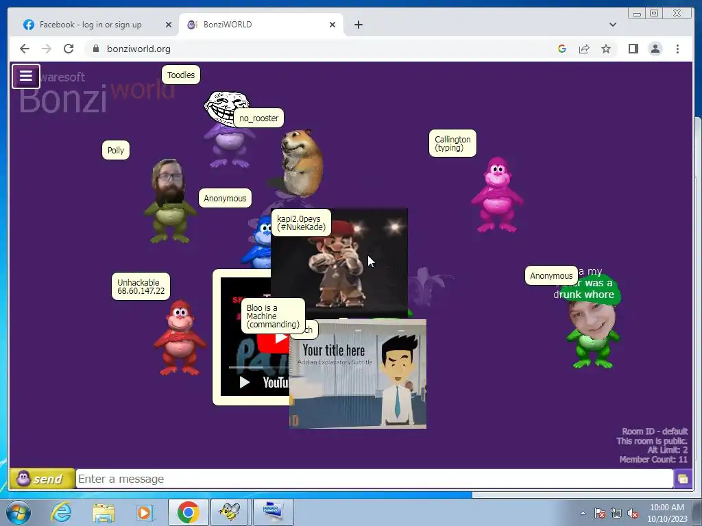Screen dimensions: 702x526
Task: Close the Facebook tab
Action: tap(169, 25)
